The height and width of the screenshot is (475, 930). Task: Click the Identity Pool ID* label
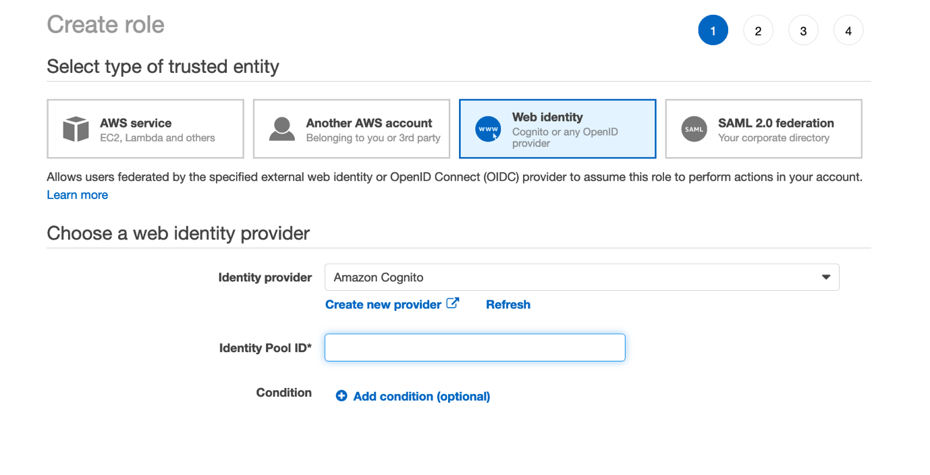(265, 348)
